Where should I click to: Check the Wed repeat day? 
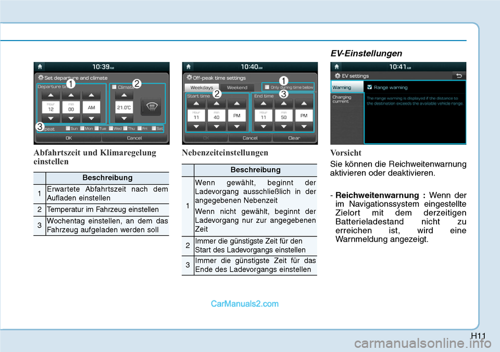point(111,129)
